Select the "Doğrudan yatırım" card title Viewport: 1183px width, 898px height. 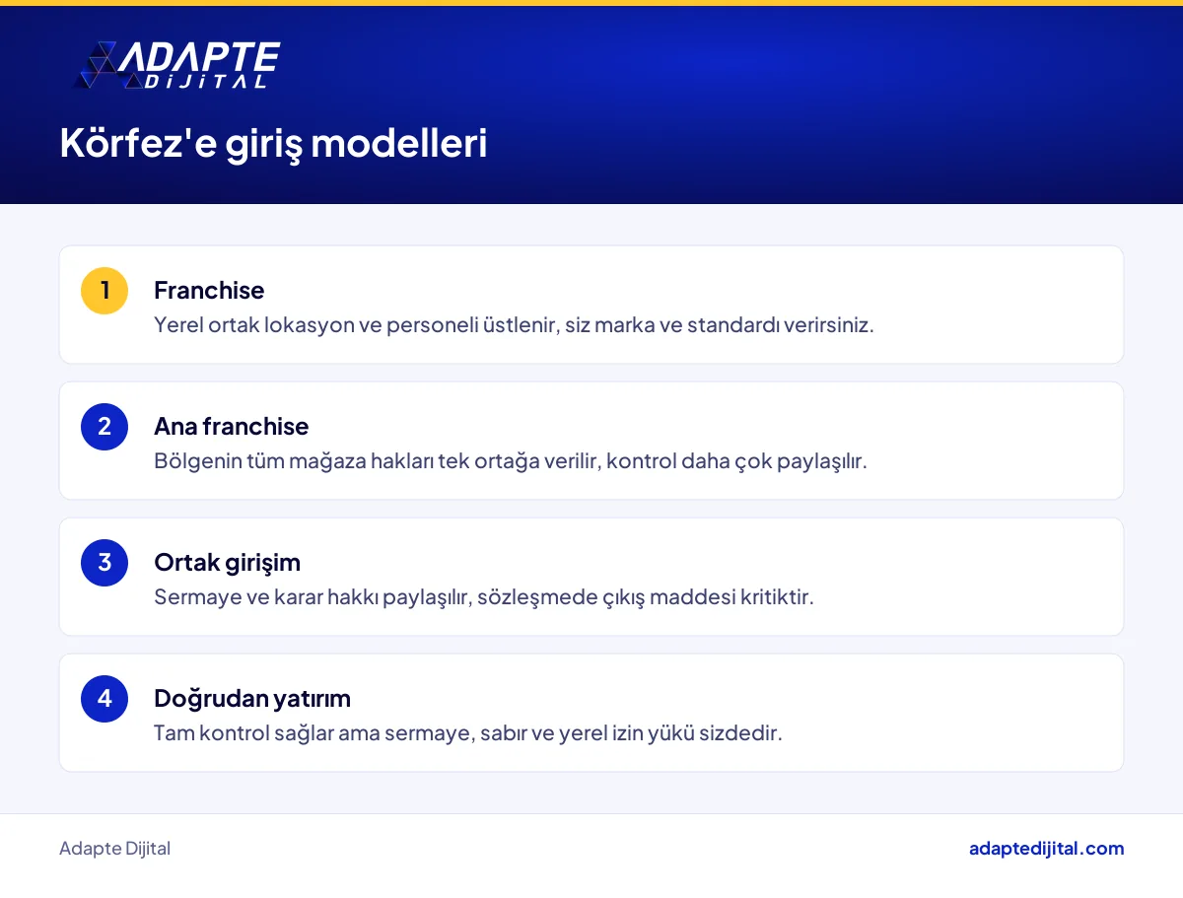[x=252, y=698]
